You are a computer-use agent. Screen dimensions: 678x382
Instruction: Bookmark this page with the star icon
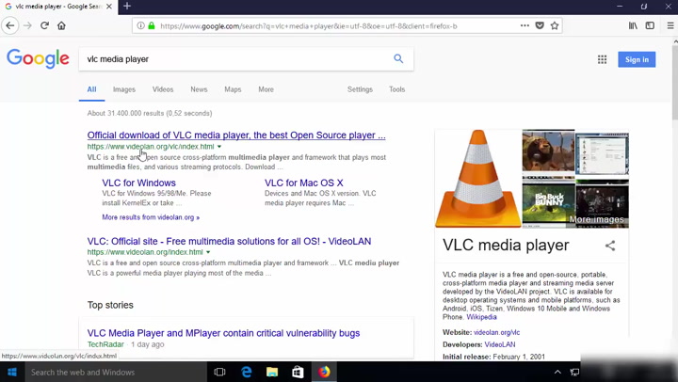555,25
